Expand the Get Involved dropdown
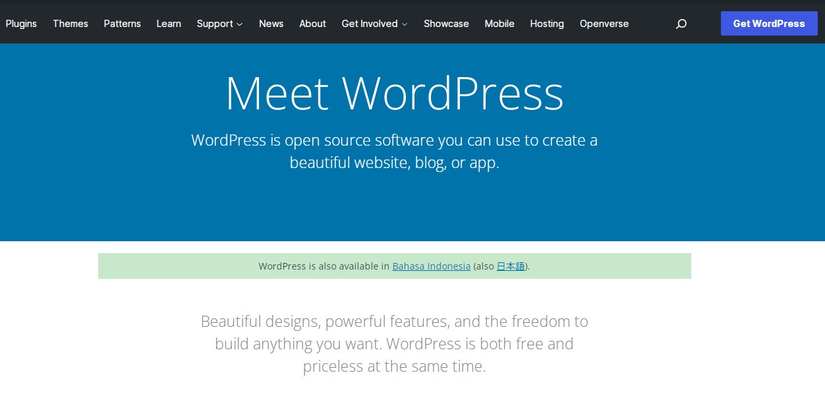Screen dimensions: 825x404 374,24
